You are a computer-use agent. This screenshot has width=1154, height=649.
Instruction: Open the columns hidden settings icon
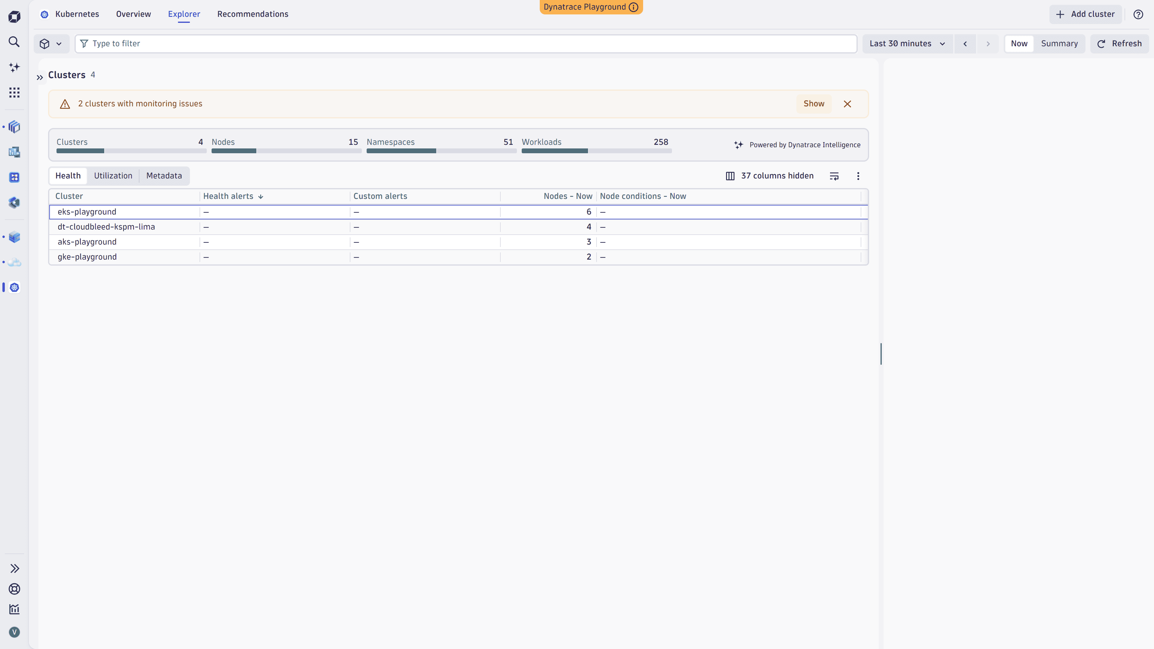(730, 176)
